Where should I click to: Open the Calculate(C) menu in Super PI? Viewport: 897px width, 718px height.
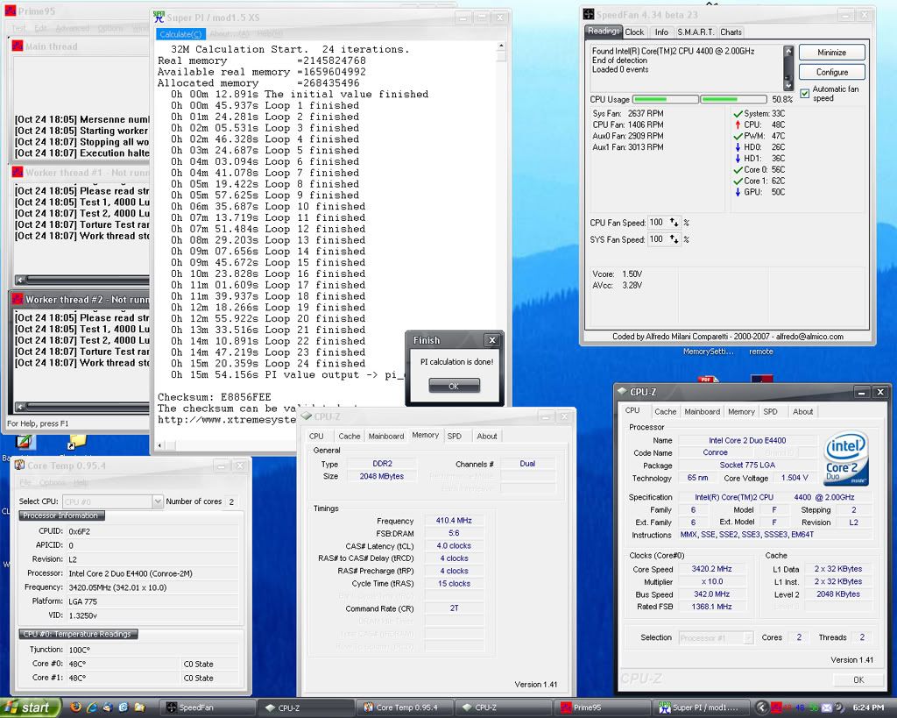180,34
